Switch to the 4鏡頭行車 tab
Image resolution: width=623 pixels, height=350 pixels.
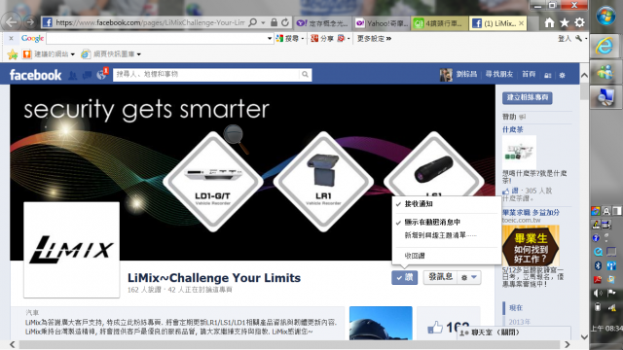click(x=439, y=23)
